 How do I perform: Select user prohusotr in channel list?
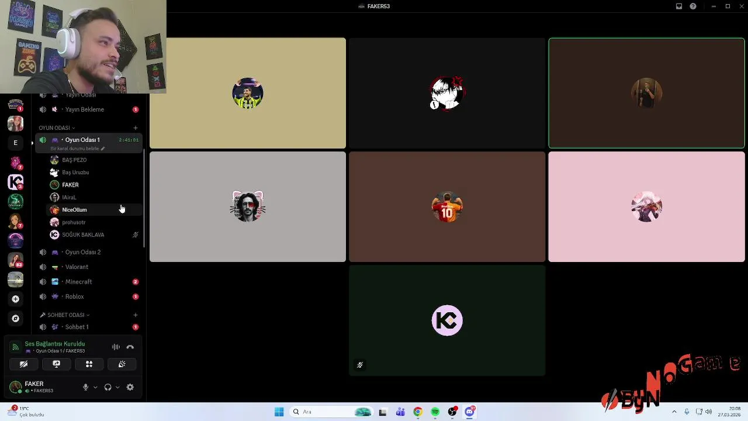click(x=95, y=222)
